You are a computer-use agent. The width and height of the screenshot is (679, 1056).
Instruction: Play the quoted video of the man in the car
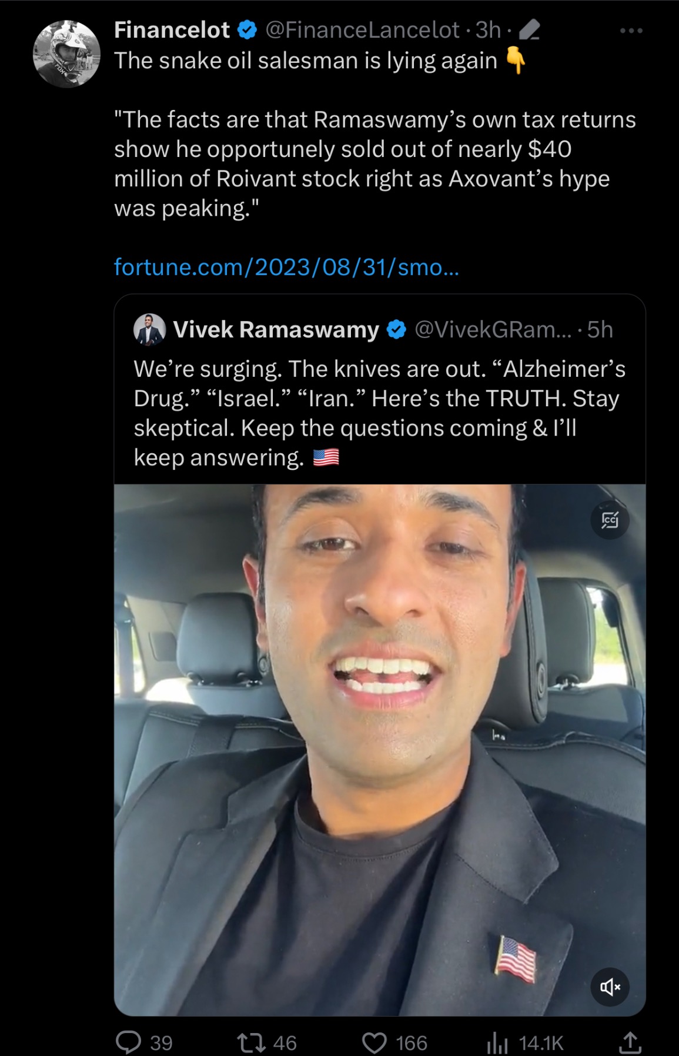[380, 750]
